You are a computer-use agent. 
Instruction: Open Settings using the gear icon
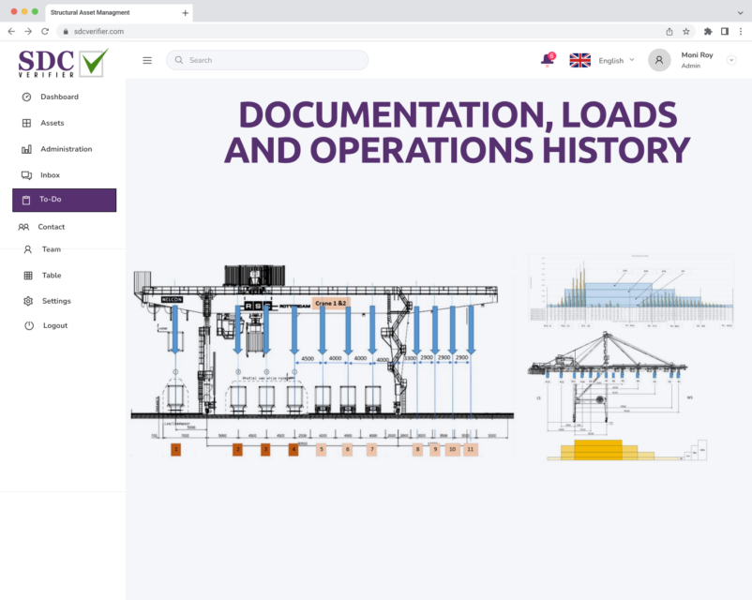pos(28,301)
